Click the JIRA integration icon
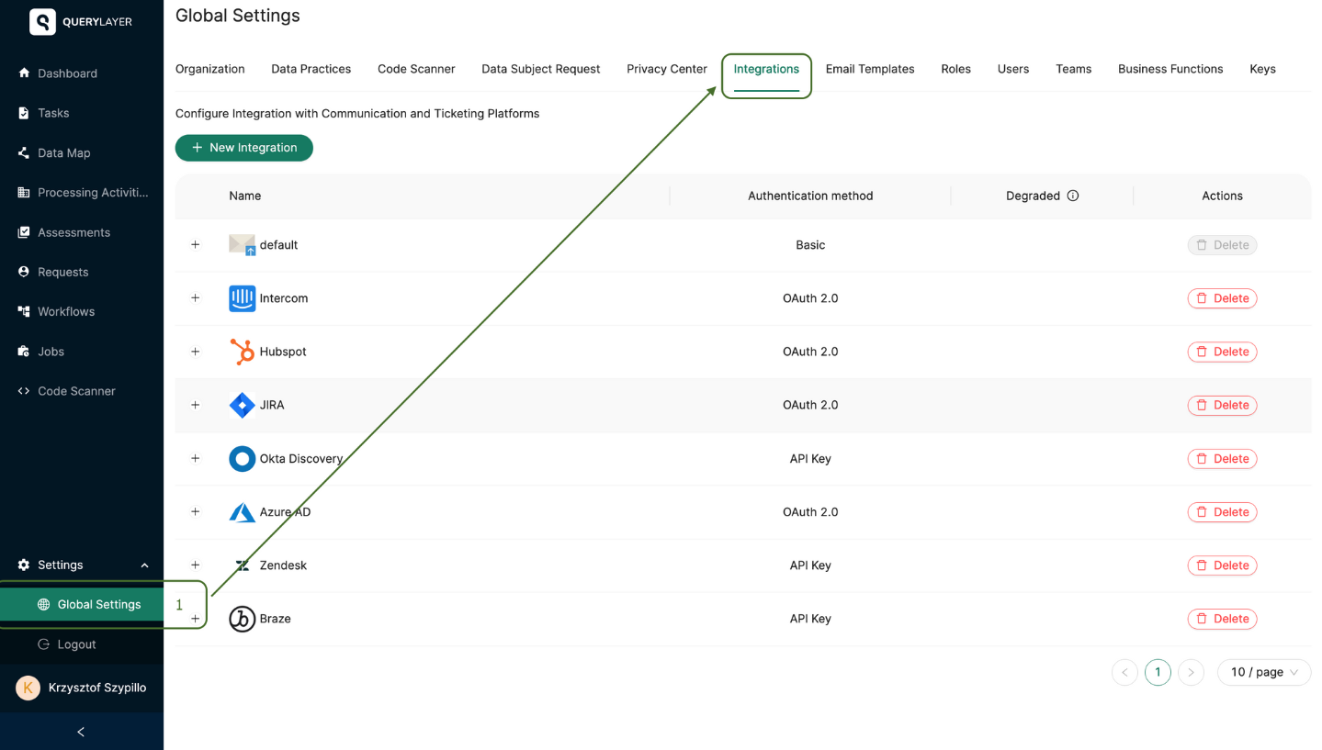The height and width of the screenshot is (750, 1322). pos(241,405)
